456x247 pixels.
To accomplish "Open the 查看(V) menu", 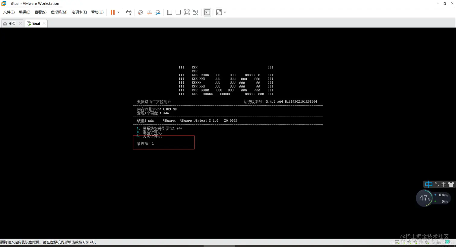I will pos(40,12).
